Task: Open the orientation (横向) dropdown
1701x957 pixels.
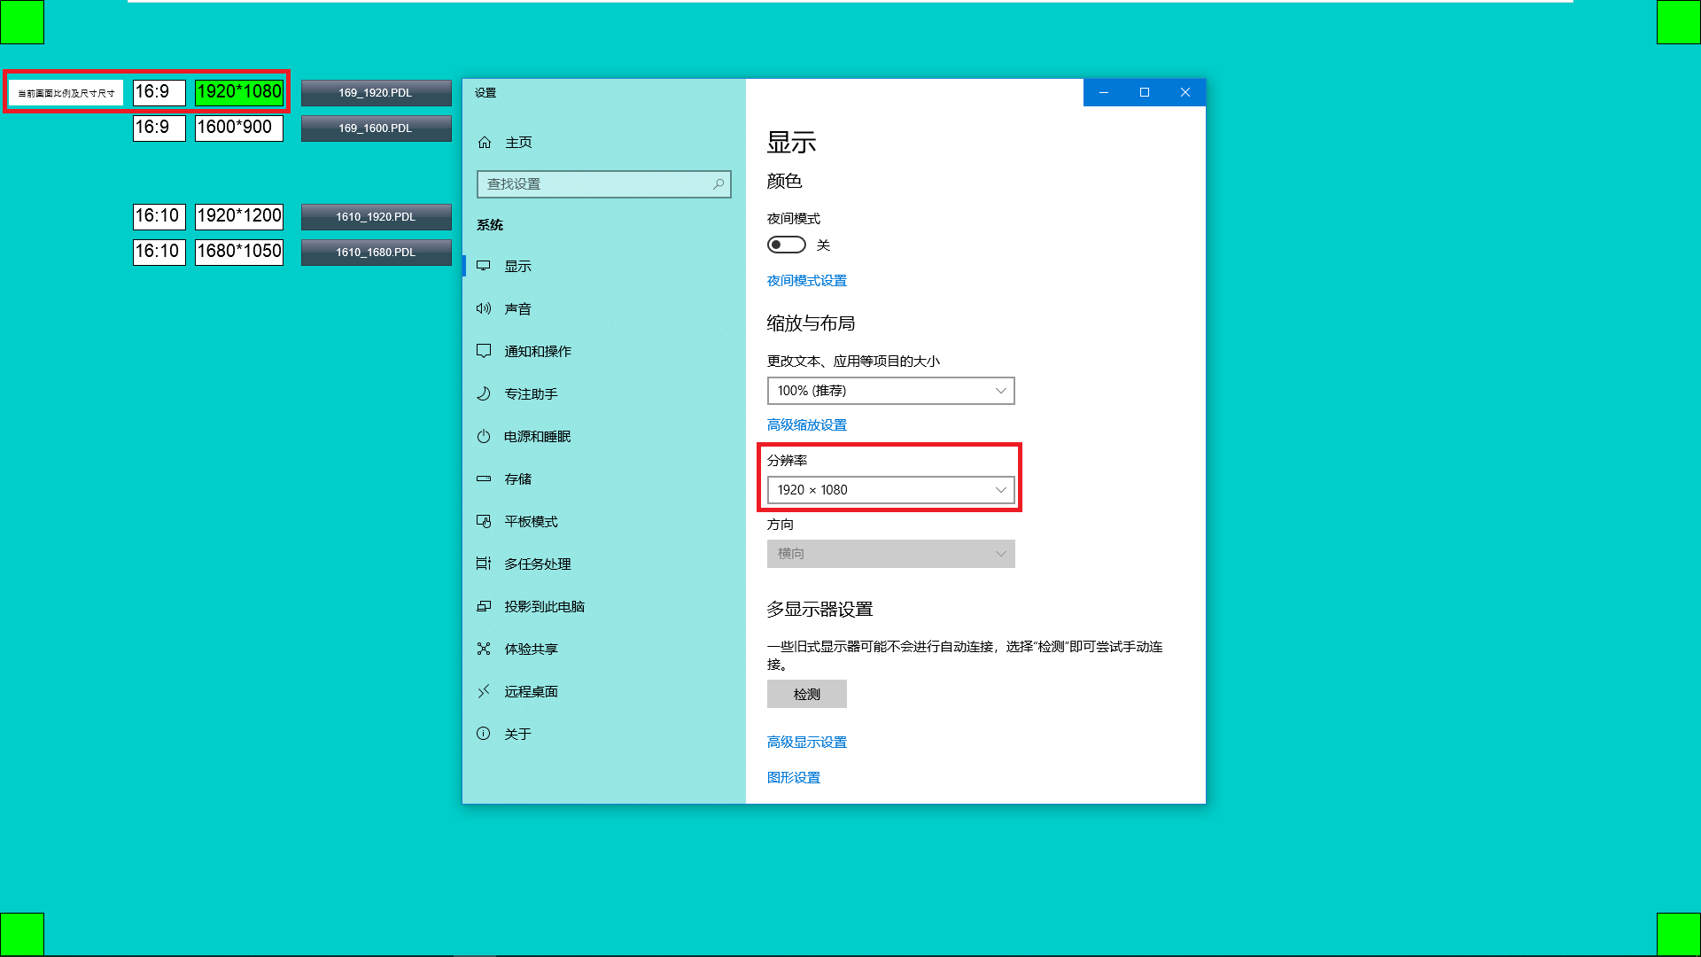Action: click(890, 554)
